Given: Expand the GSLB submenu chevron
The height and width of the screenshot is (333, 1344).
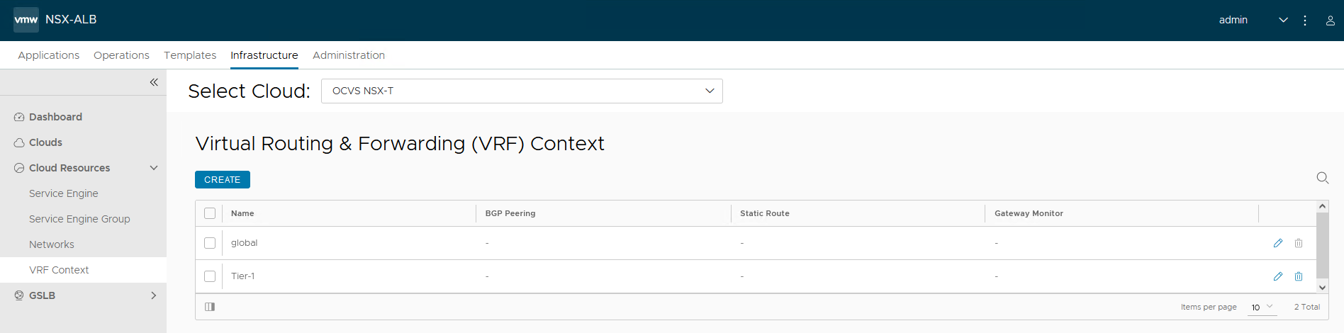Looking at the screenshot, I should point(154,295).
